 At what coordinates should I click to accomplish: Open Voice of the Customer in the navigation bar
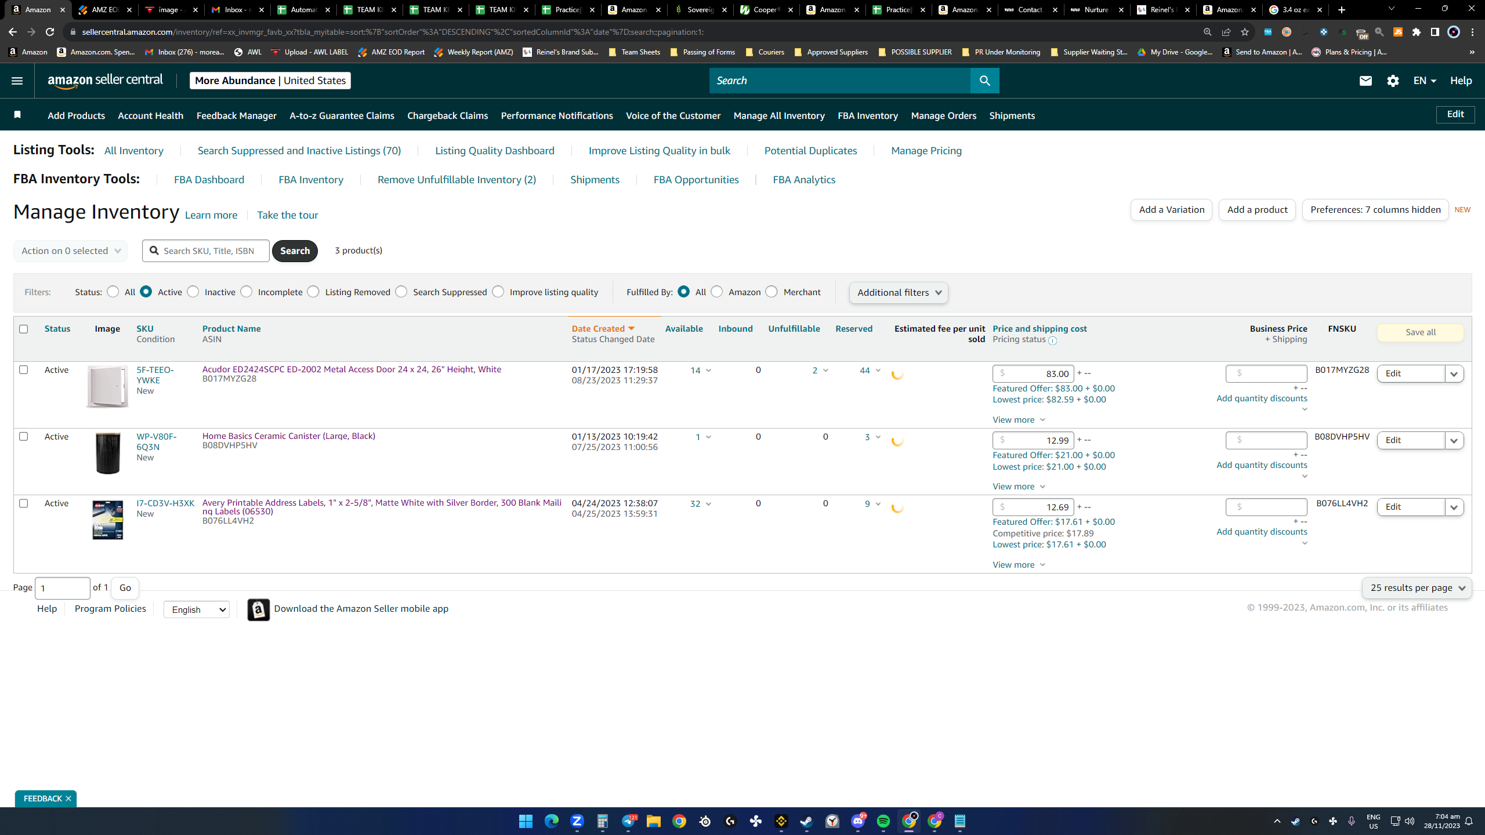pyautogui.click(x=673, y=115)
